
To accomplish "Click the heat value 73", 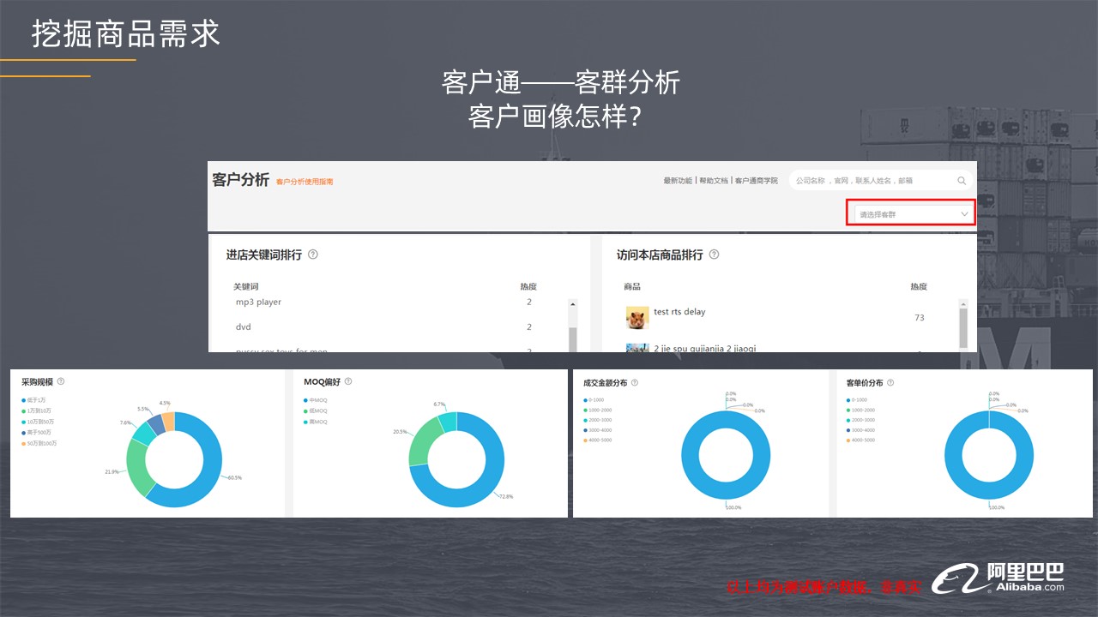I will (x=920, y=318).
